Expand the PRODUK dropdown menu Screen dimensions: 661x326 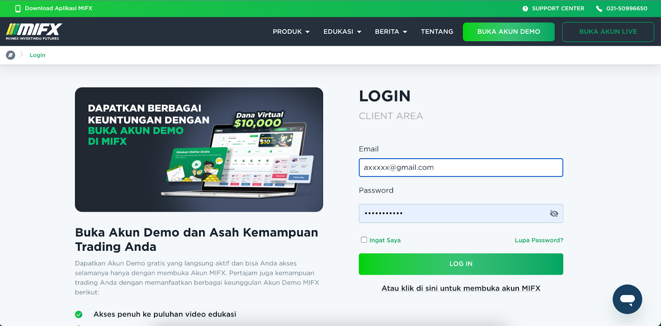291,31
